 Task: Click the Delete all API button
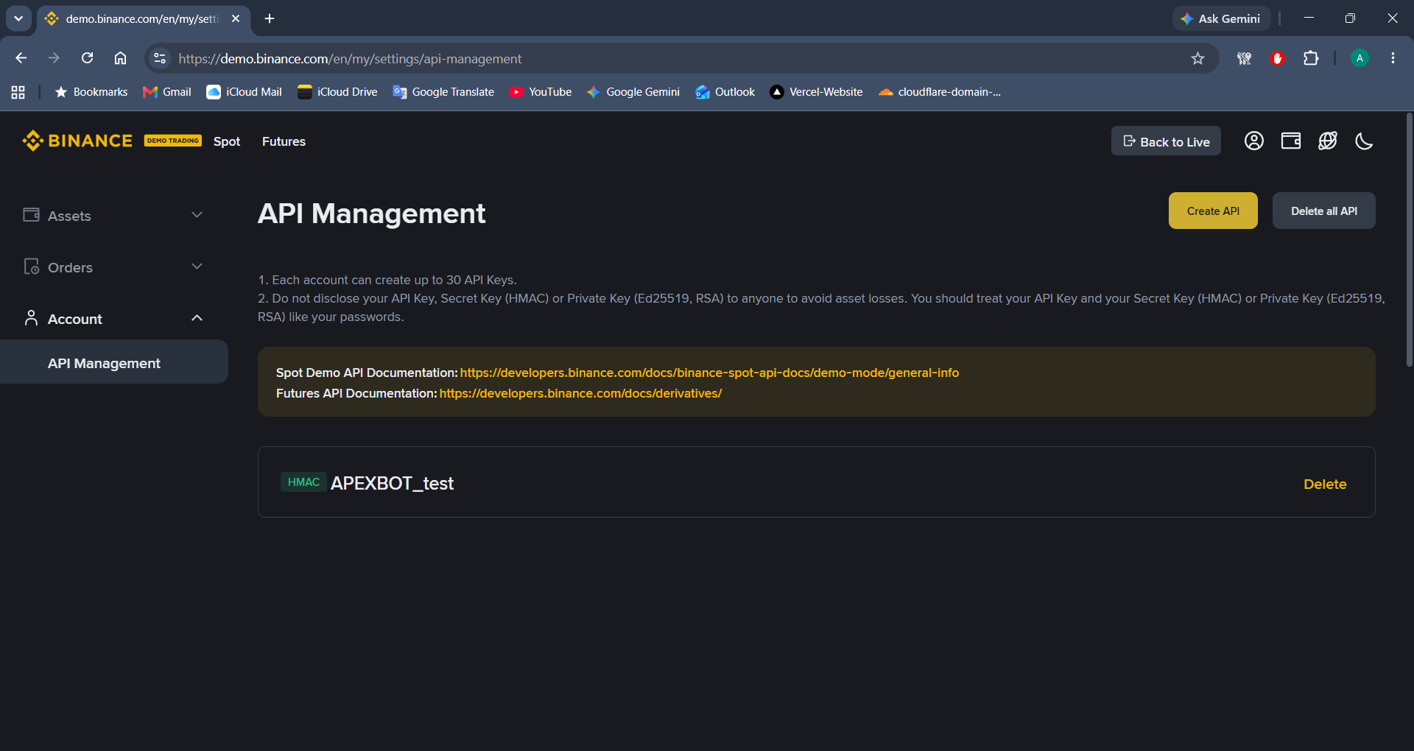click(1324, 211)
